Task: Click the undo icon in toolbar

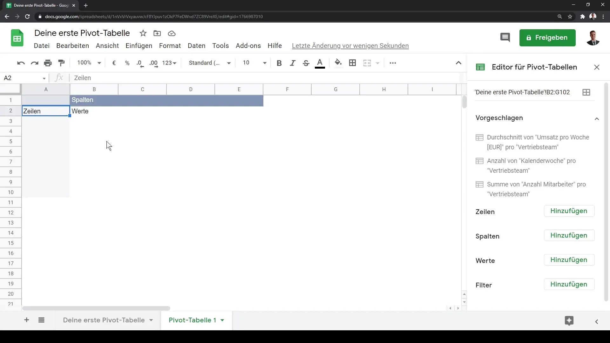Action: pyautogui.click(x=21, y=63)
